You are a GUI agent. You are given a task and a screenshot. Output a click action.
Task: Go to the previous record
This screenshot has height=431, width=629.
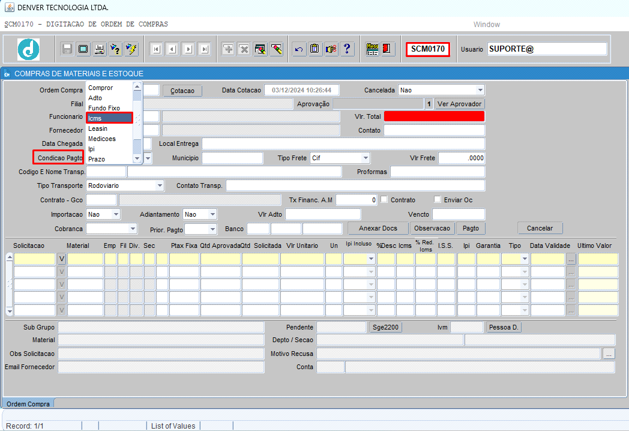172,49
